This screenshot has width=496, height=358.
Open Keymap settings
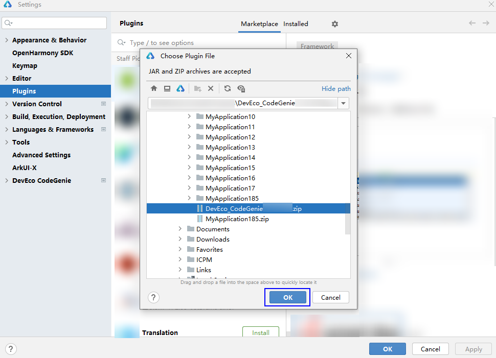[25, 66]
